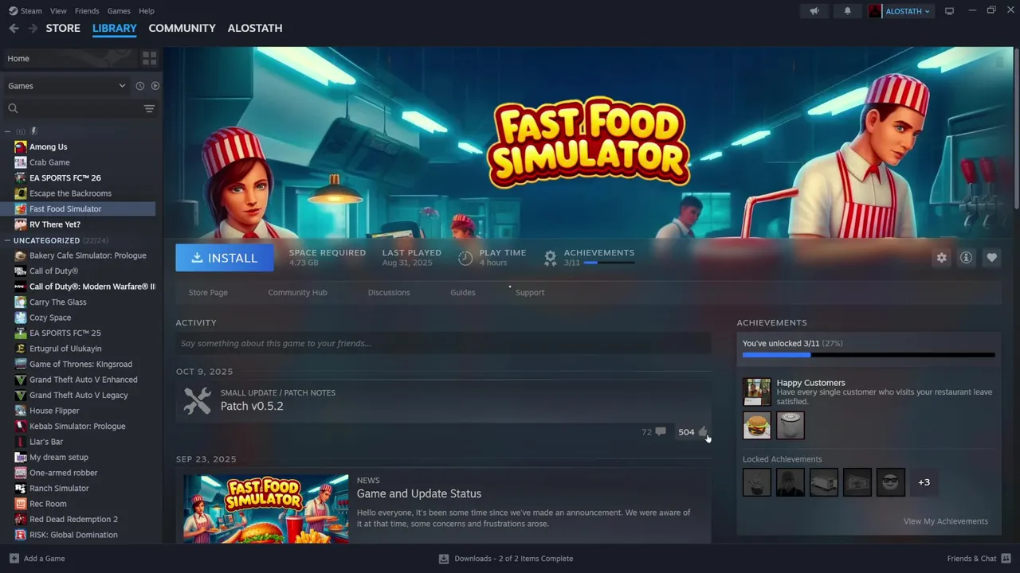
Task: Open the Guides link
Action: (x=462, y=293)
